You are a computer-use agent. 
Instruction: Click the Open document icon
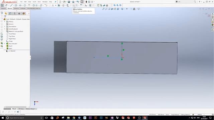[x=64, y=2]
